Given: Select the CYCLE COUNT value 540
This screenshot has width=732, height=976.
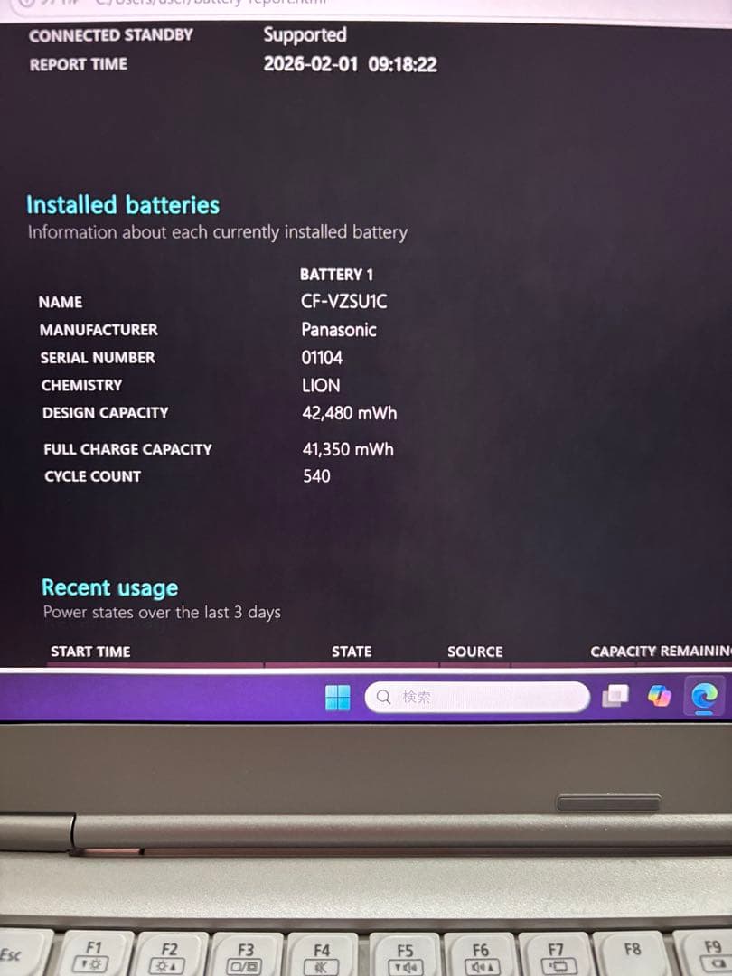Looking at the screenshot, I should coord(316,475).
